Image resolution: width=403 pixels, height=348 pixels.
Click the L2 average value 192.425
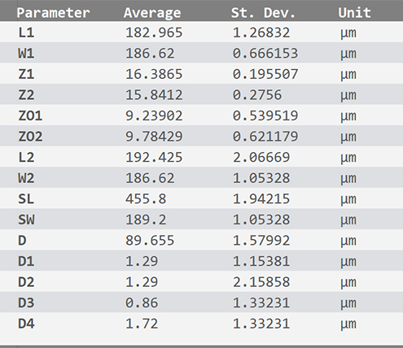point(154,157)
